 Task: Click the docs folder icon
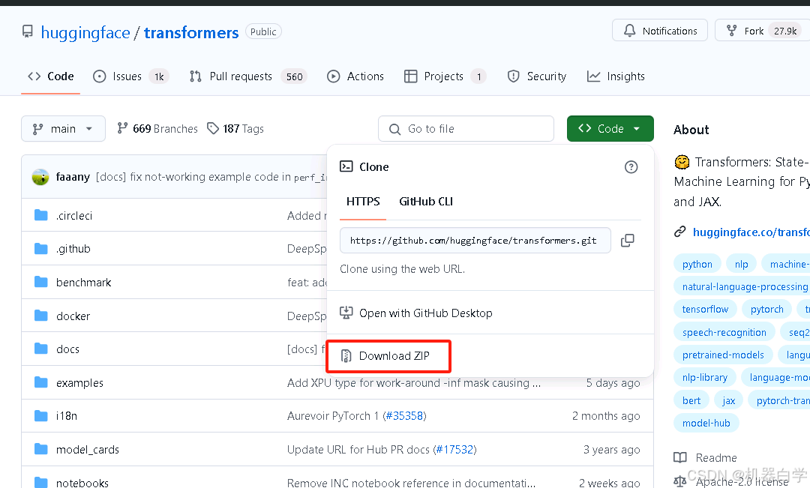(x=40, y=349)
